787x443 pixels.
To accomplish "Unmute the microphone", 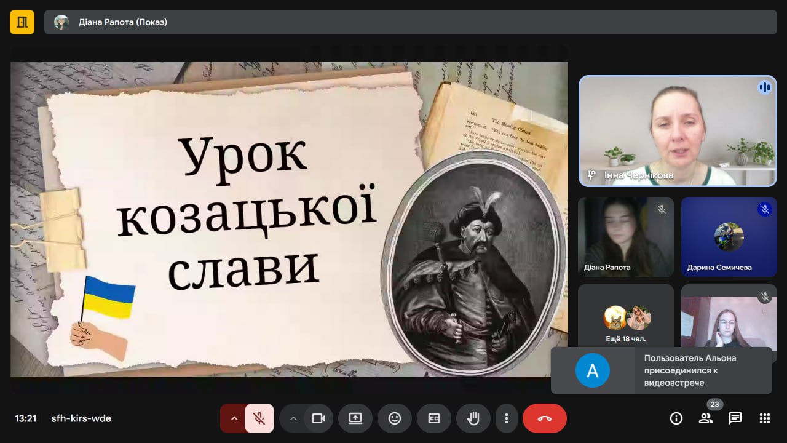I will (x=259, y=418).
